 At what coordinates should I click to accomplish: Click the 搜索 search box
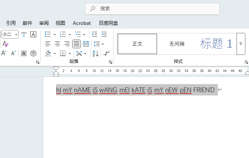click(x=152, y=9)
